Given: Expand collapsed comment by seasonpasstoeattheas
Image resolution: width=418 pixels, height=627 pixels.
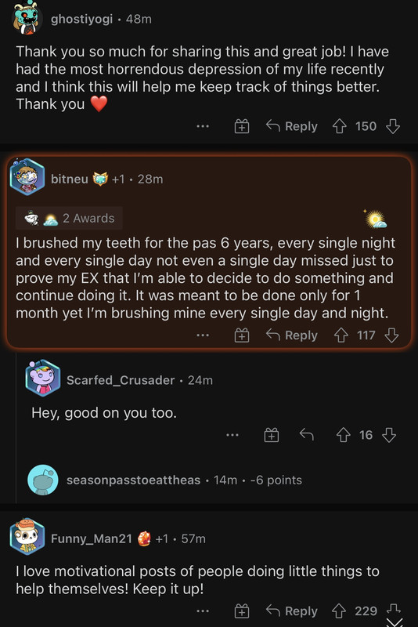Looking at the screenshot, I should click(164, 480).
